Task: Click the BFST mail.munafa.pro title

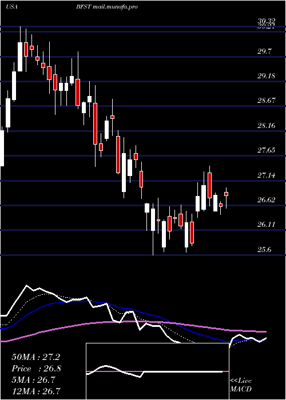Action: [x=107, y=7]
